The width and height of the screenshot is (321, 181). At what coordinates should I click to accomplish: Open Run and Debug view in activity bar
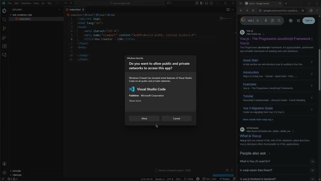(x=4, y=37)
